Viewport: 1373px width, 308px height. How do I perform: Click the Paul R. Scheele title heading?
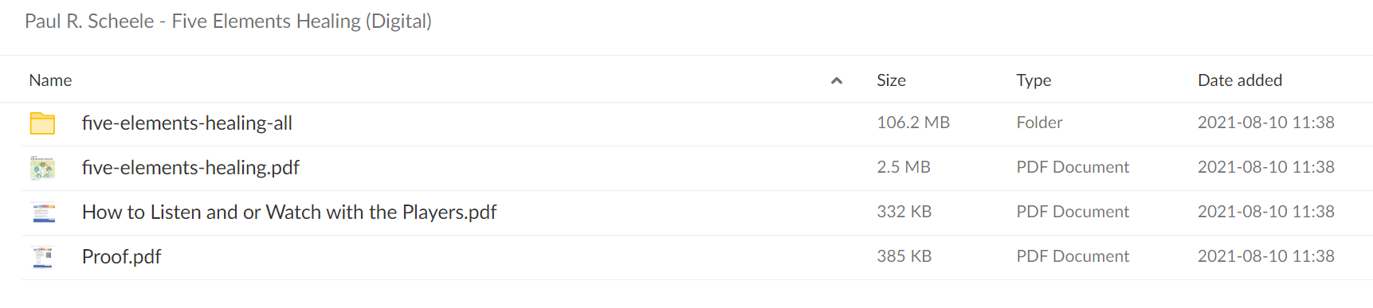click(228, 21)
